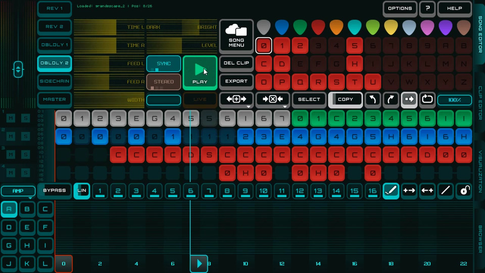
Task: Solo track 1
Action: (x=26, y=118)
